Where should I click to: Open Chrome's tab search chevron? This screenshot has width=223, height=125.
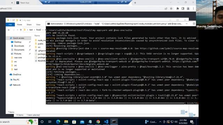(171, 2)
